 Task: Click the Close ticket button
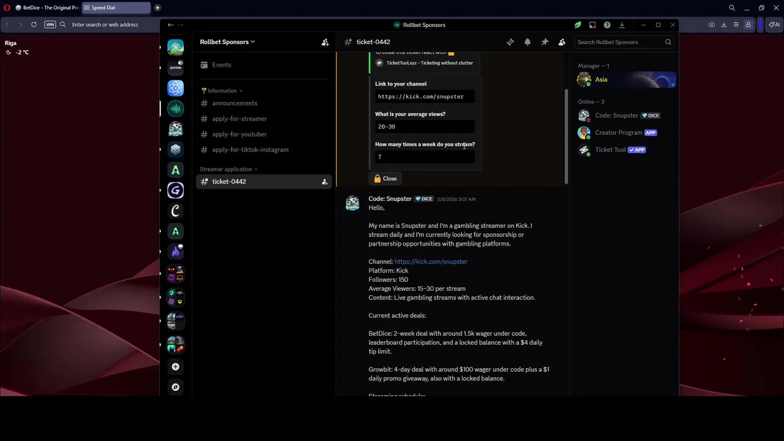[385, 179]
